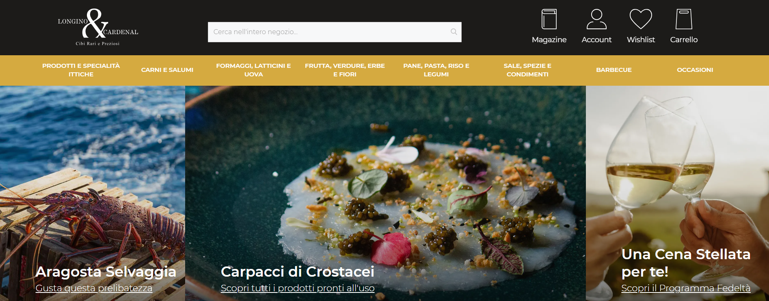Image resolution: width=769 pixels, height=301 pixels.
Task: Select the Barbecue menu item
Action: pyautogui.click(x=614, y=70)
